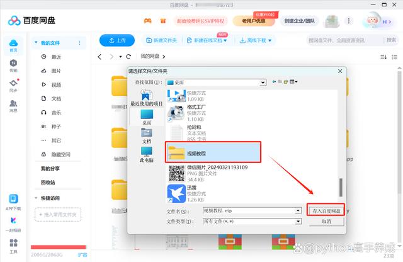Click 扩容 link near storage bar
This screenshot has height=262, width=403.
82,255
